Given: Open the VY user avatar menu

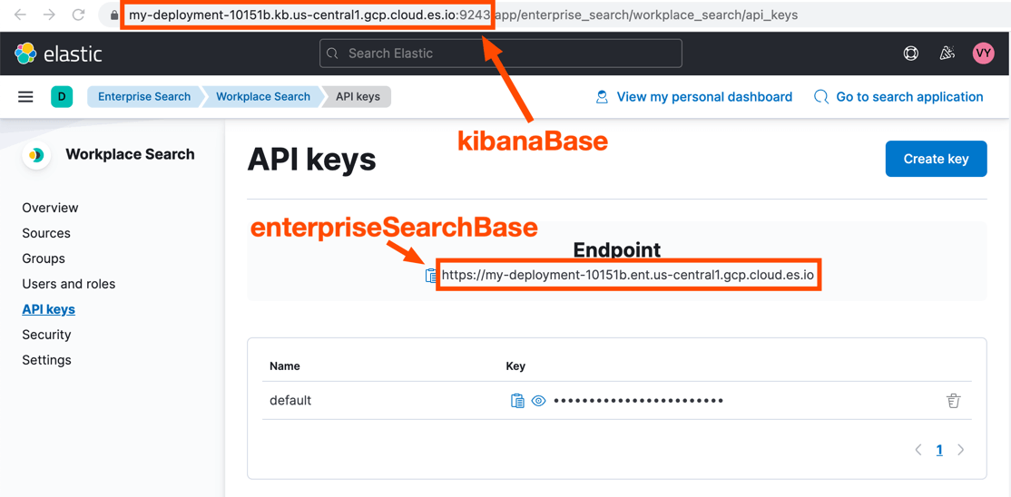Looking at the screenshot, I should (983, 54).
